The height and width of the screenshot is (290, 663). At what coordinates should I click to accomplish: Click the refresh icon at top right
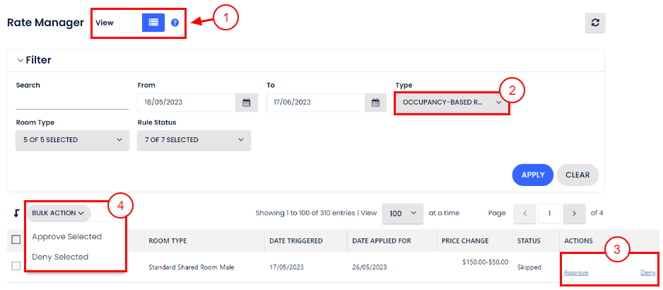(x=595, y=23)
